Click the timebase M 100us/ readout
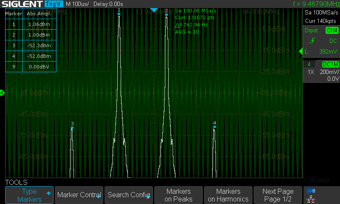Screen dimensions: 340x204 point(77,4)
